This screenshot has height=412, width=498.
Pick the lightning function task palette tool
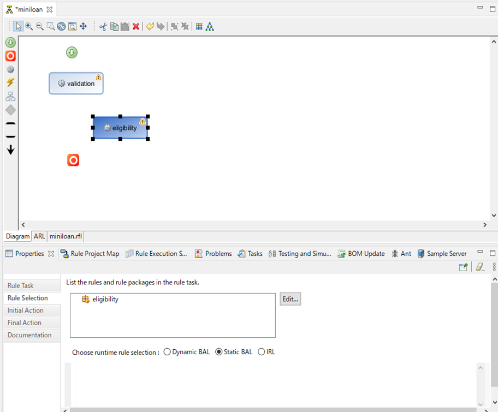10,82
